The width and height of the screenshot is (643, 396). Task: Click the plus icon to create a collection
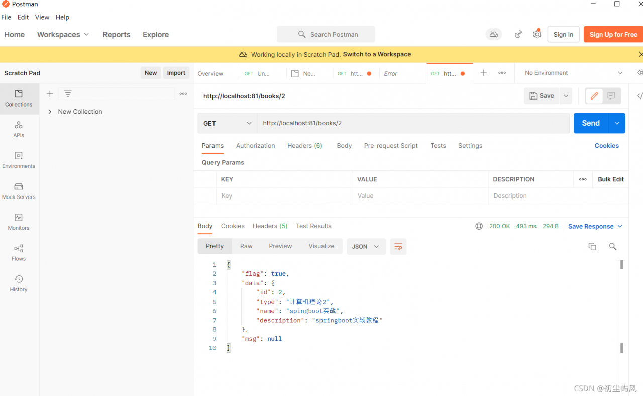pyautogui.click(x=50, y=94)
